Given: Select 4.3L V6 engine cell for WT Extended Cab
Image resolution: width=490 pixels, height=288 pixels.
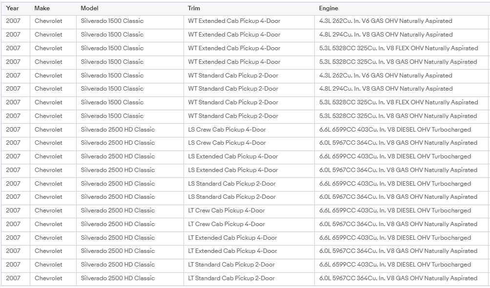Looking at the screenshot, I should click(x=386, y=21).
